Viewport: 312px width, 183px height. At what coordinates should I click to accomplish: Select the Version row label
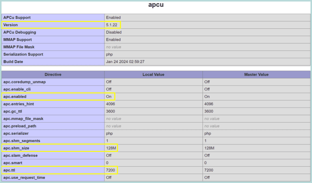click(10, 25)
